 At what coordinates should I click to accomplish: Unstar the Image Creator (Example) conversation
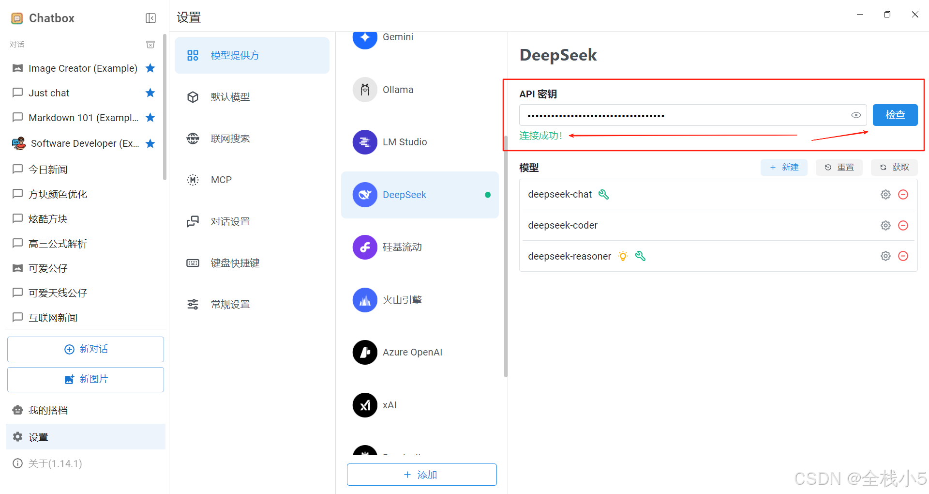pyautogui.click(x=150, y=68)
